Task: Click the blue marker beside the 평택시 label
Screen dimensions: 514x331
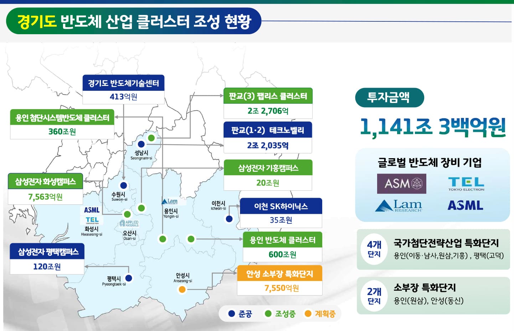Action: pyautogui.click(x=129, y=278)
